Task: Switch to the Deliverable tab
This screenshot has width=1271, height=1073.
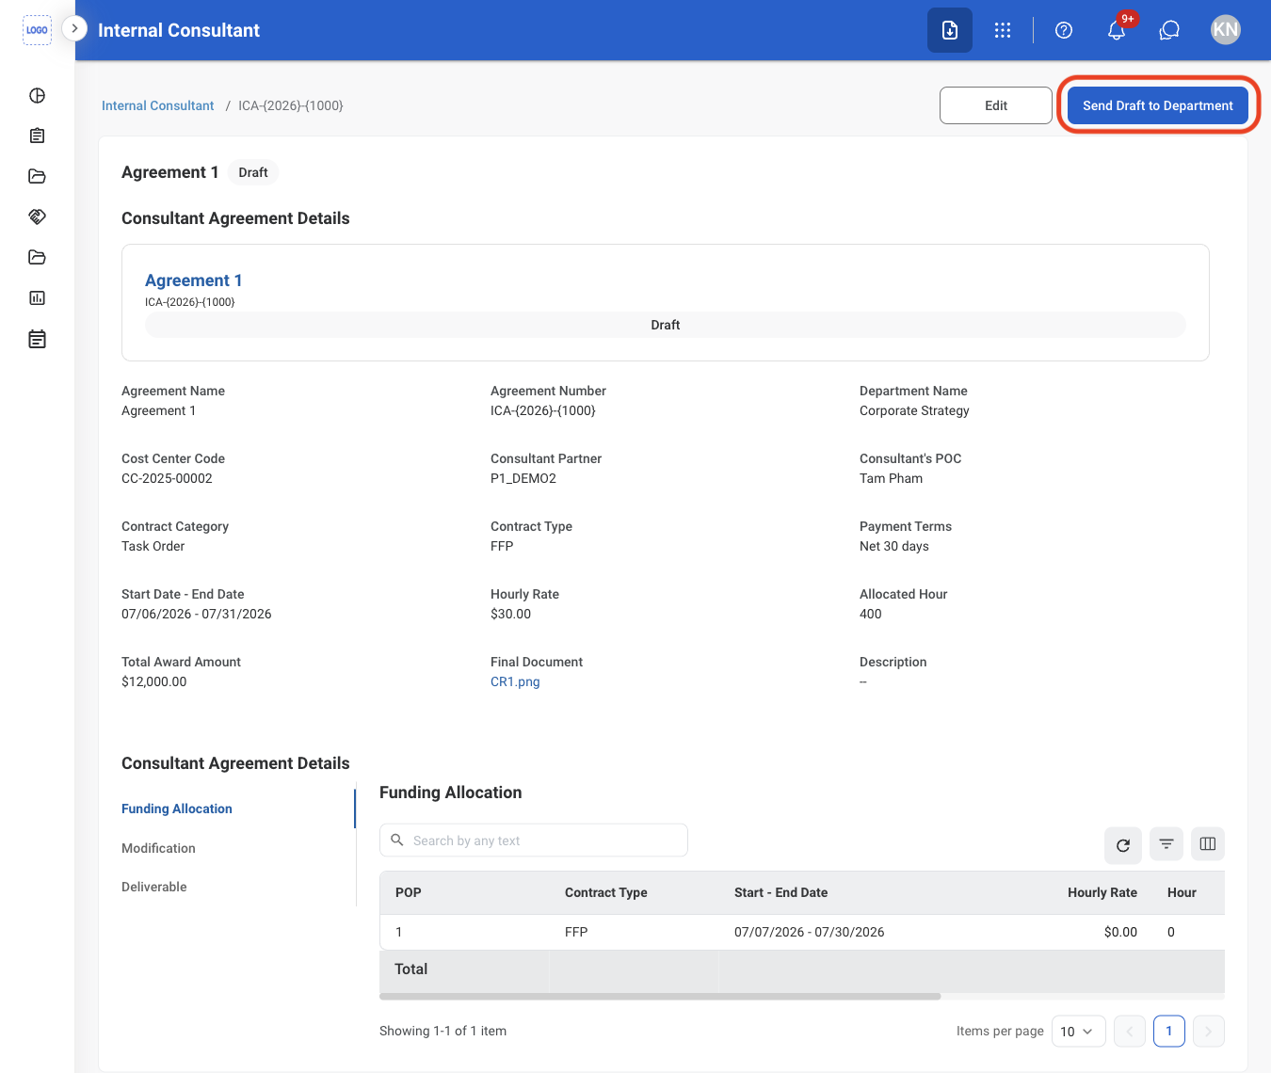Action: point(154,887)
